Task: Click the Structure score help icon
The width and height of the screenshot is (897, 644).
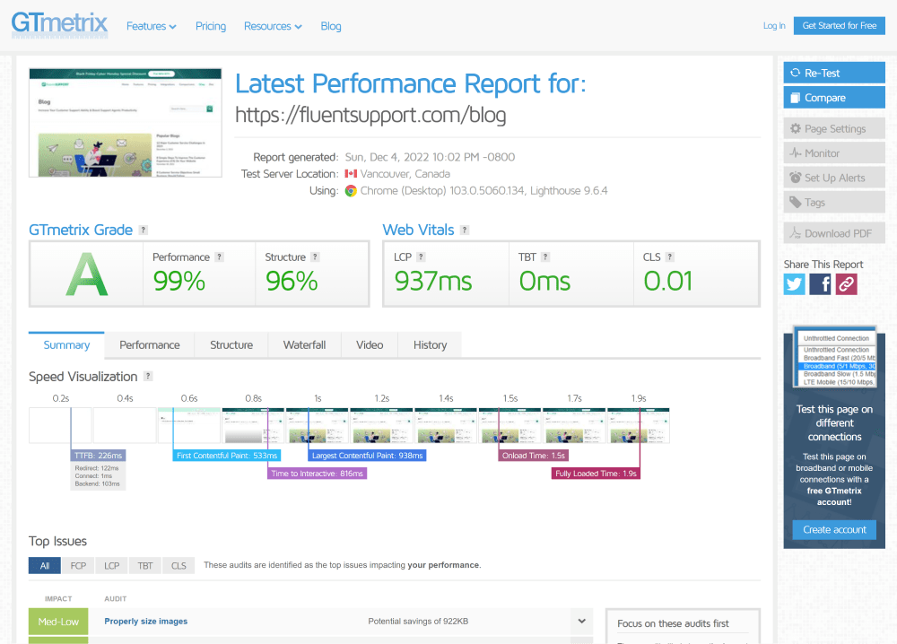Action: tap(315, 257)
